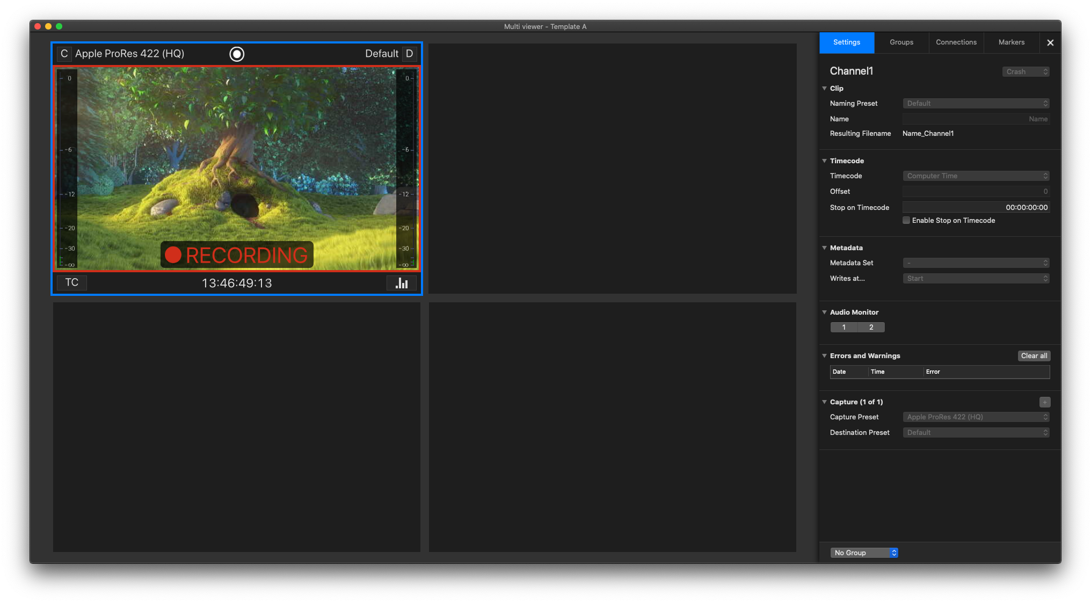Click the Channel1 video preview

pyautogui.click(x=237, y=169)
